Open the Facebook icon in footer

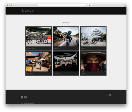(22, 97)
